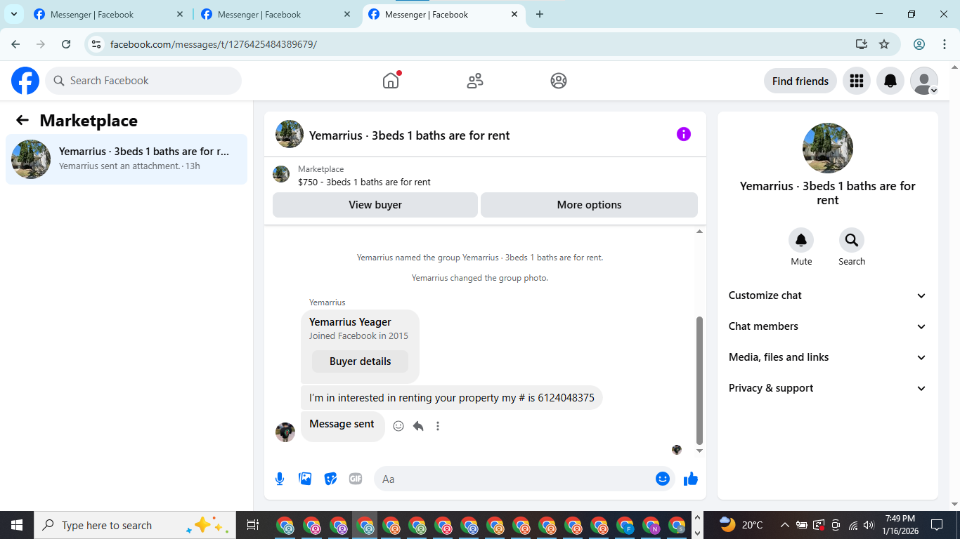Click the conversation title in chat header

tap(410, 135)
